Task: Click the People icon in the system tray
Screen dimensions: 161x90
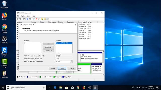Action: [x=133, y=88]
